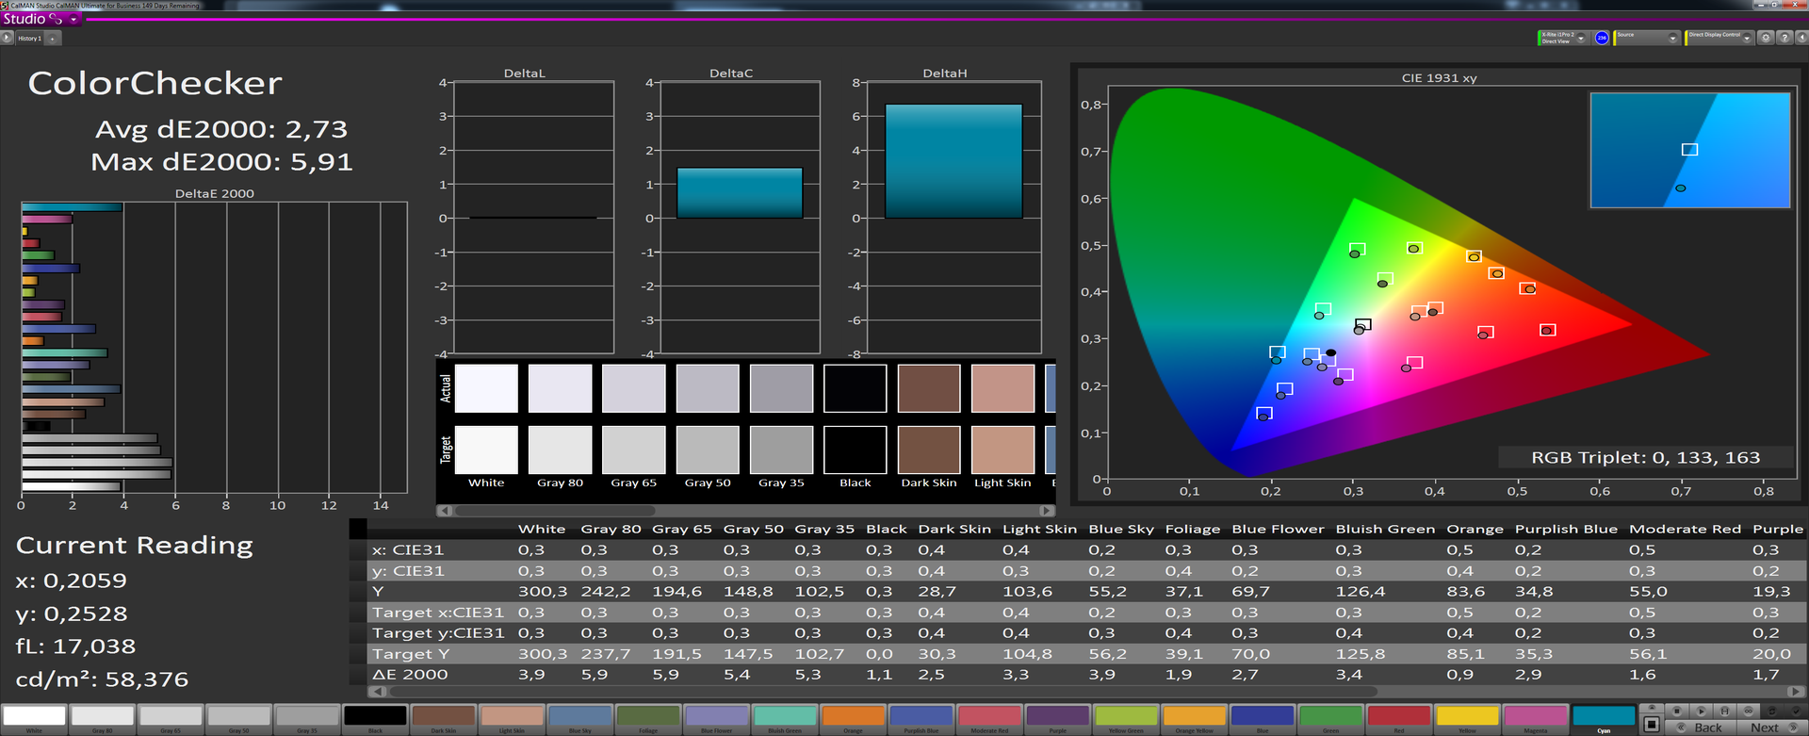Image resolution: width=1809 pixels, height=736 pixels.
Task: Stop the measurement with the stop button
Action: click(x=1677, y=711)
